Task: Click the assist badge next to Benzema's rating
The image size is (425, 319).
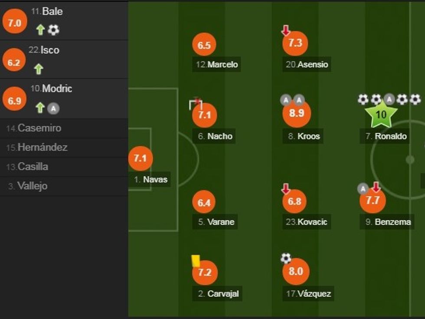Action: click(x=363, y=188)
